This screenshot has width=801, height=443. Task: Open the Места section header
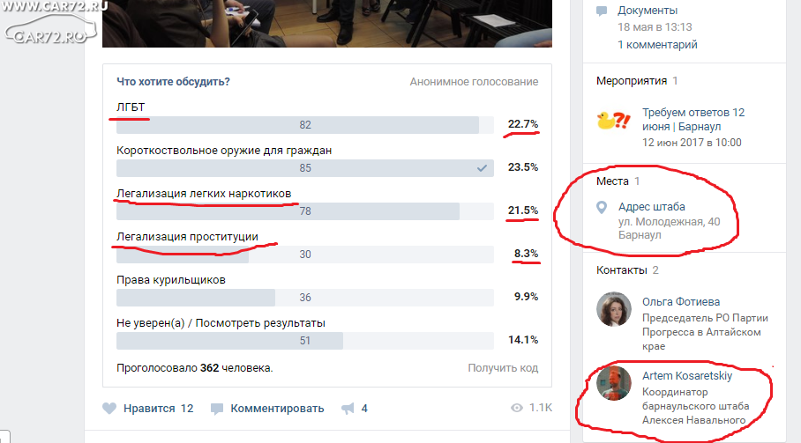[612, 181]
